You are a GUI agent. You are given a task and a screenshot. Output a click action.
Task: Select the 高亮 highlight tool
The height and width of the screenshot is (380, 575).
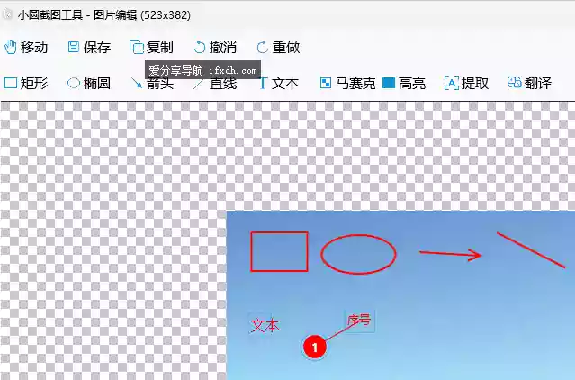coord(404,83)
